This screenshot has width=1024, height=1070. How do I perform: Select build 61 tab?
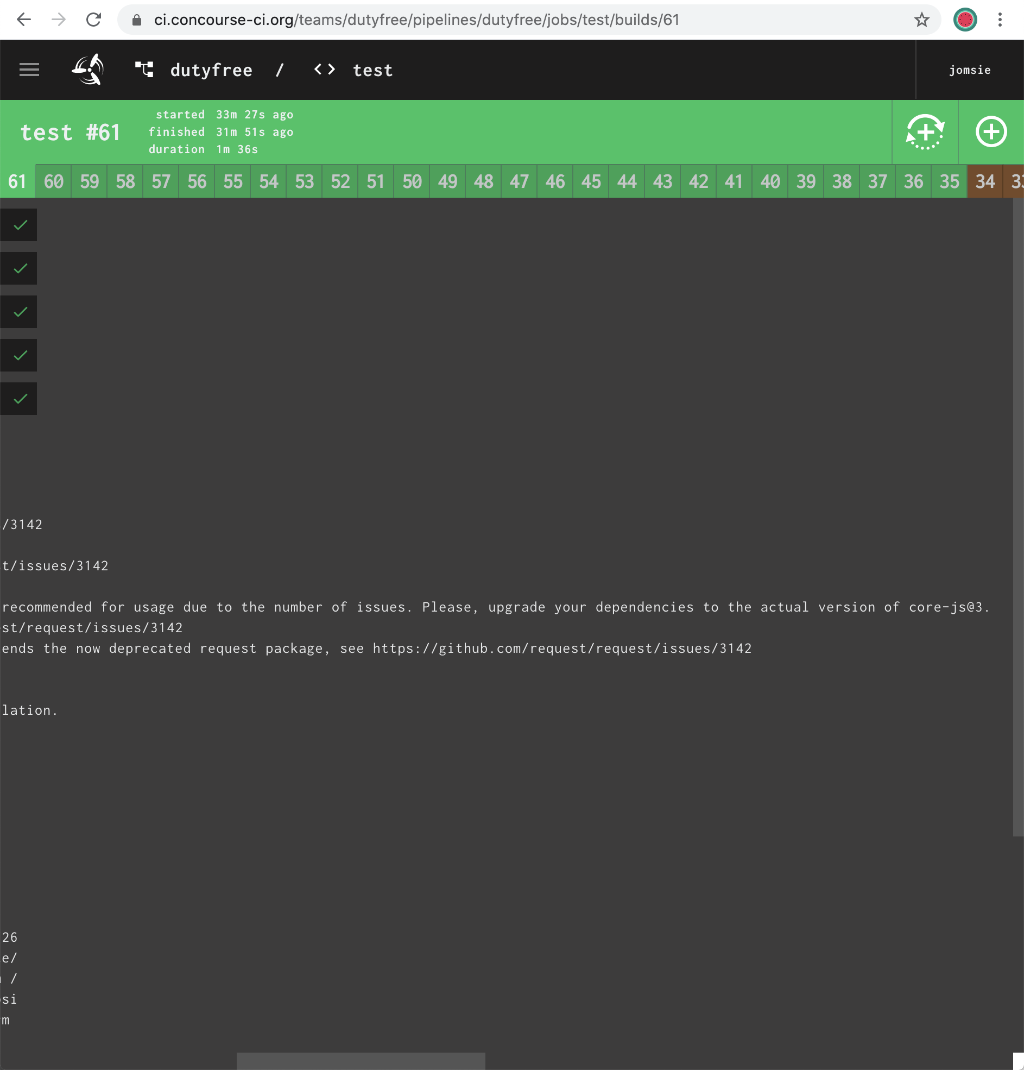(x=17, y=181)
